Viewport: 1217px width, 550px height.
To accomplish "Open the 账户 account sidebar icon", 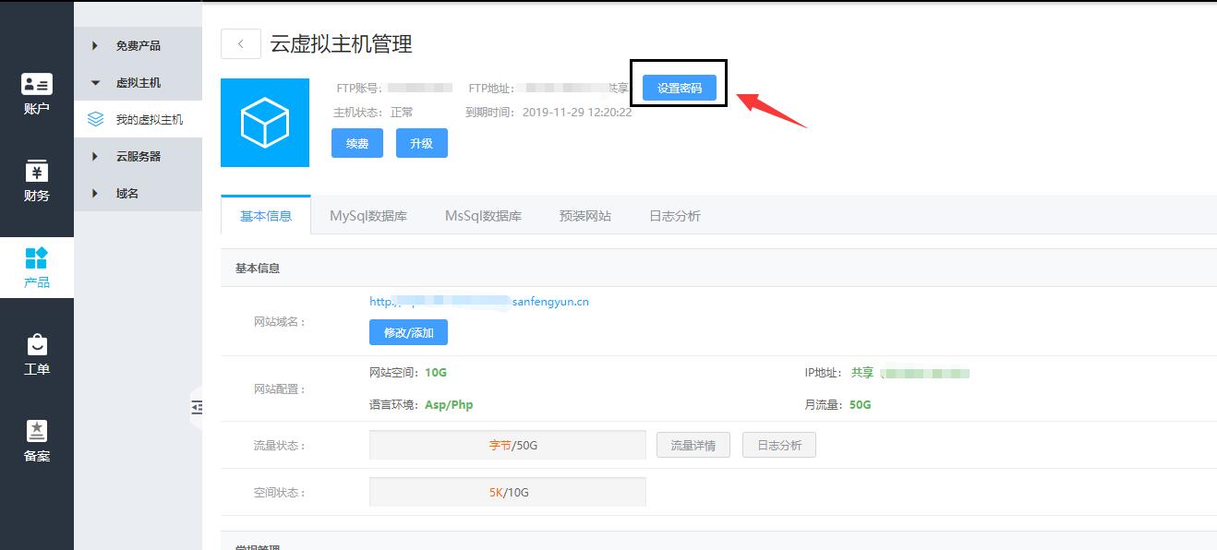I will pyautogui.click(x=37, y=93).
